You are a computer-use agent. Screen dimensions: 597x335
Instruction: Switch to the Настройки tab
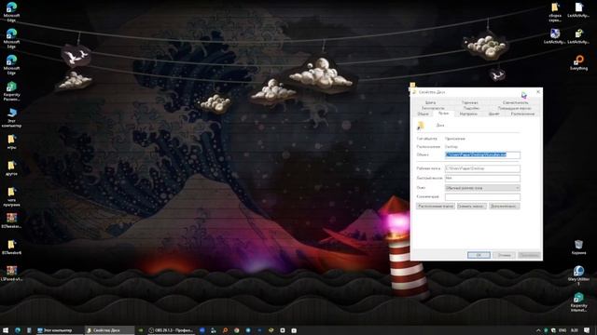468,114
